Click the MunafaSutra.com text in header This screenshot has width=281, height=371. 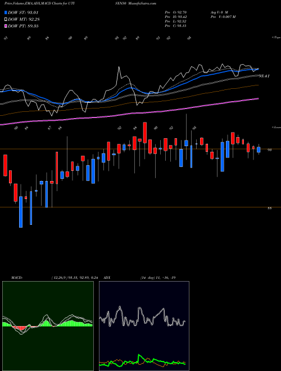[x=143, y=3]
